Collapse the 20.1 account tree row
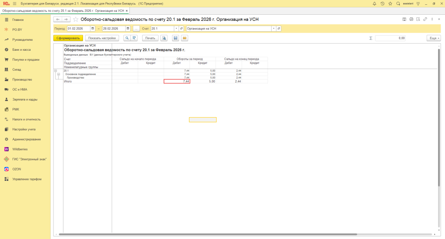Image resolution: width=445 pixels, height=239 pixels. click(55, 70)
